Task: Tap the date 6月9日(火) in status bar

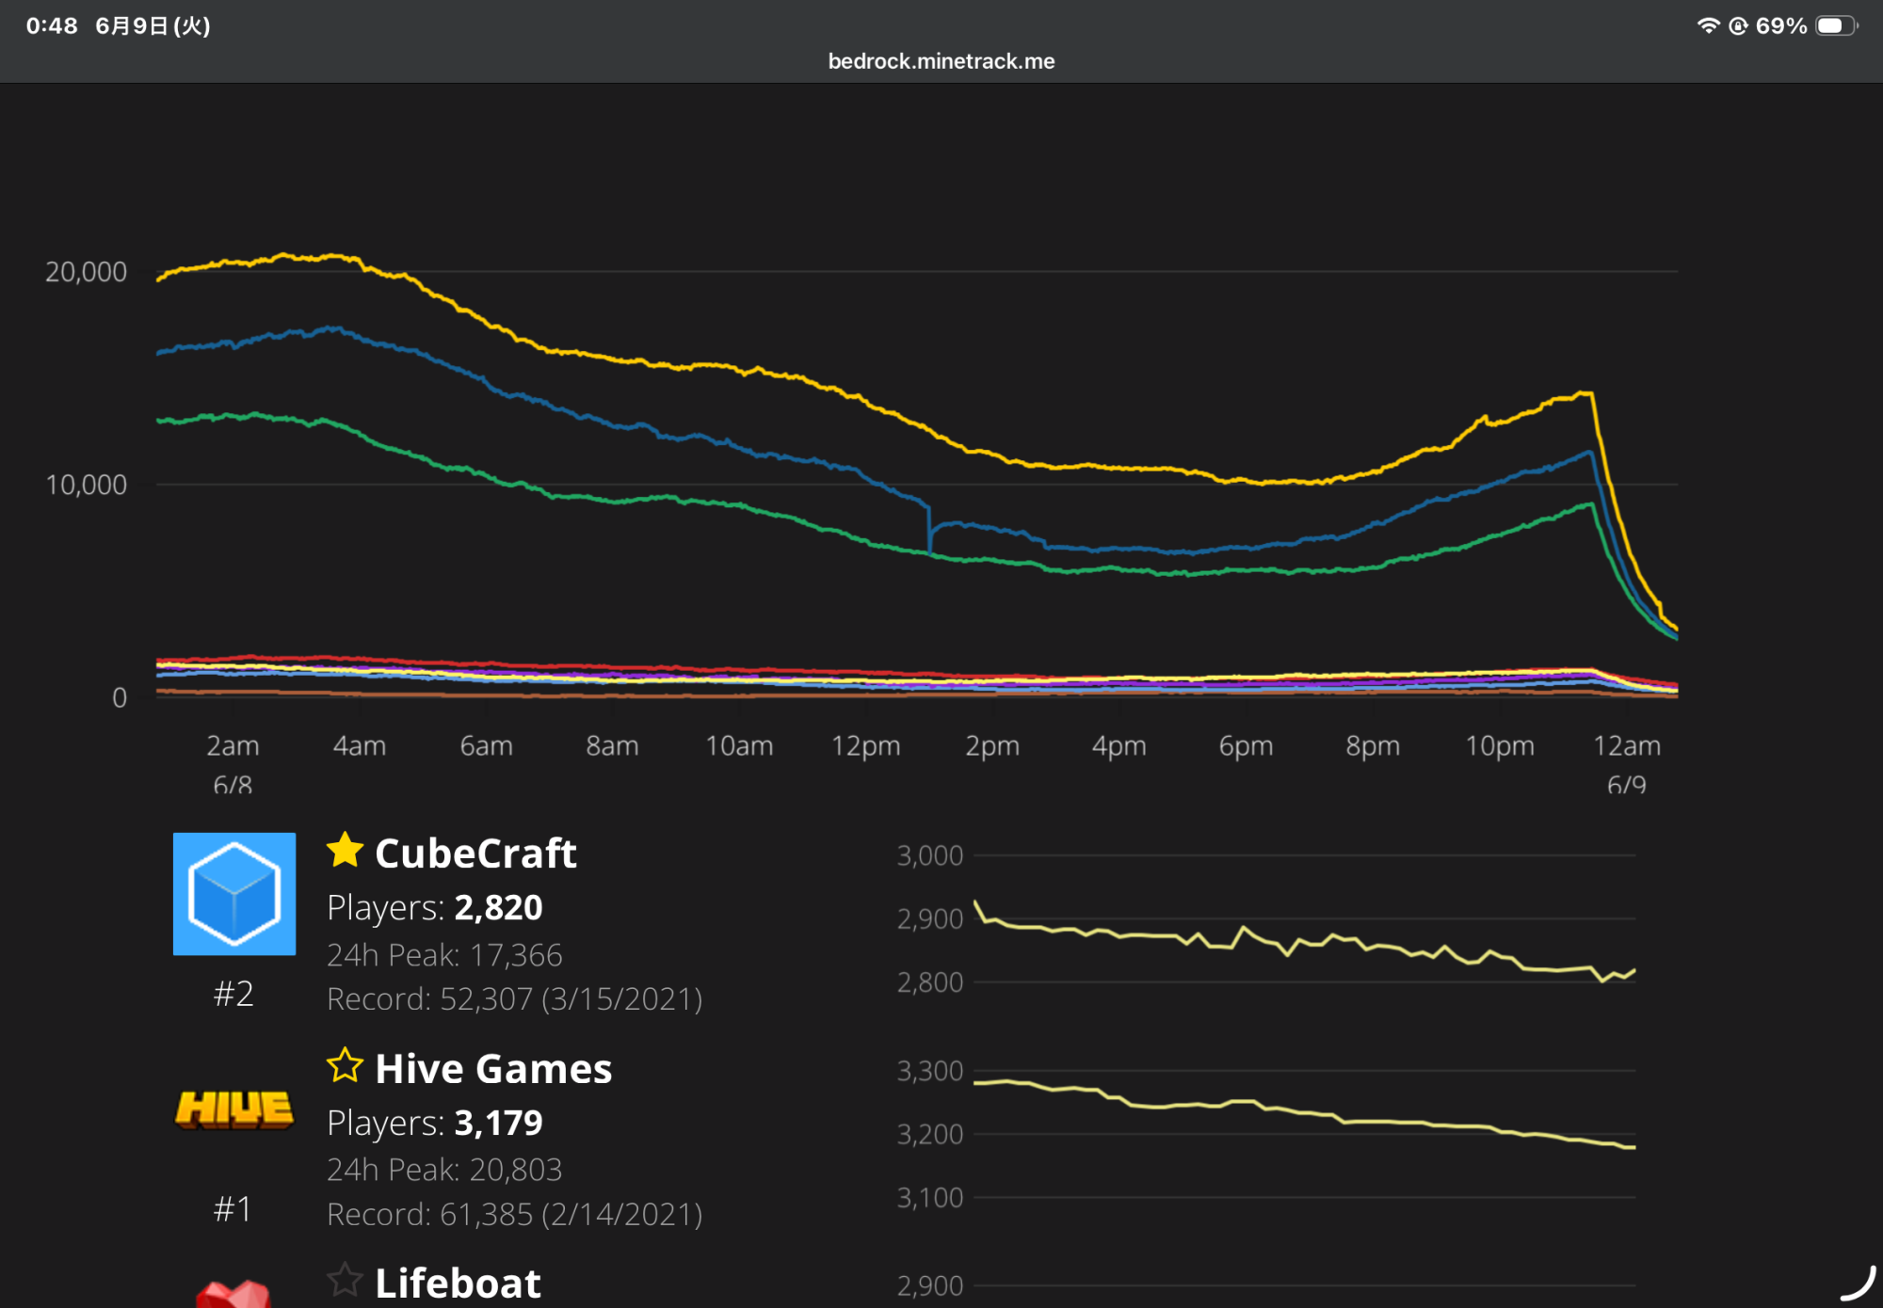Action: [153, 25]
